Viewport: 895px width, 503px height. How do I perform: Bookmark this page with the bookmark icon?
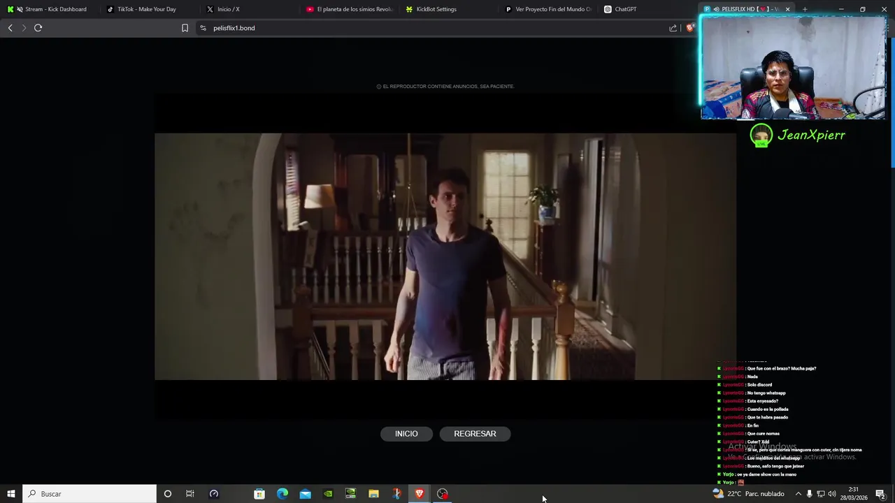pyautogui.click(x=185, y=28)
